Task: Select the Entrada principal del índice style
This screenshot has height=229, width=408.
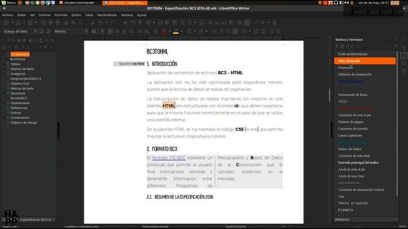Action: tap(358, 163)
